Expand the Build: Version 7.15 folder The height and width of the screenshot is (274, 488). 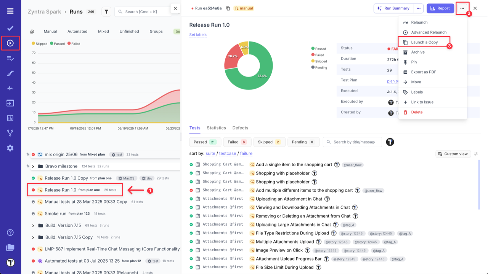33,225
